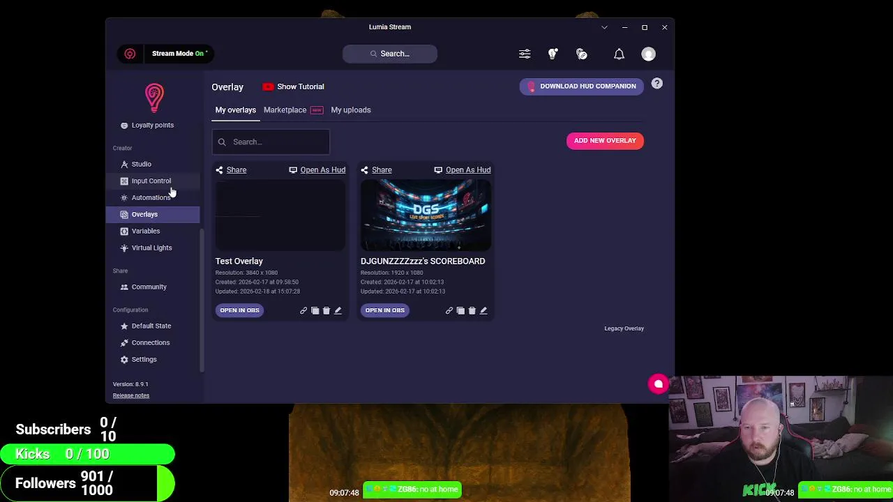
Task: Click the overlays Search field
Action: [x=271, y=142]
